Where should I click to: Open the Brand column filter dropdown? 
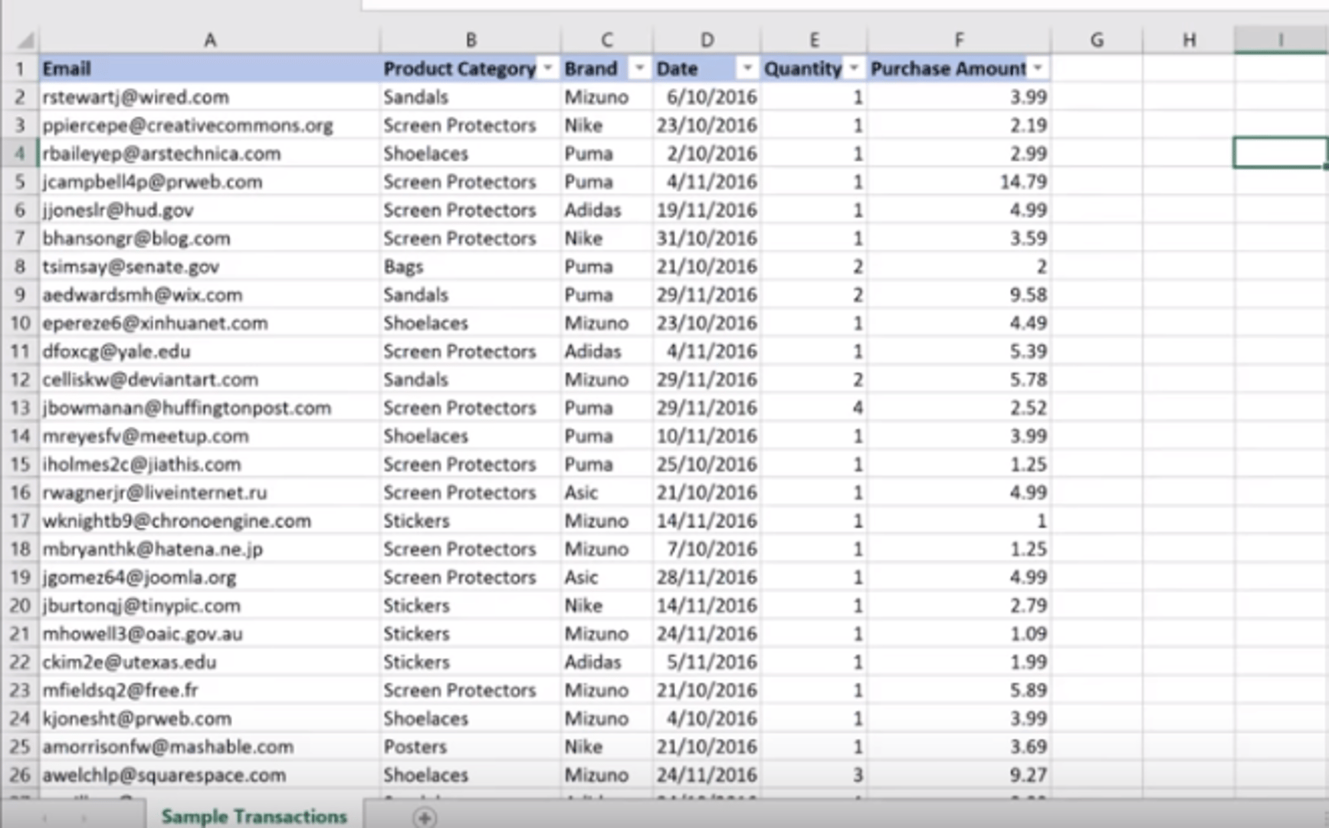[640, 68]
